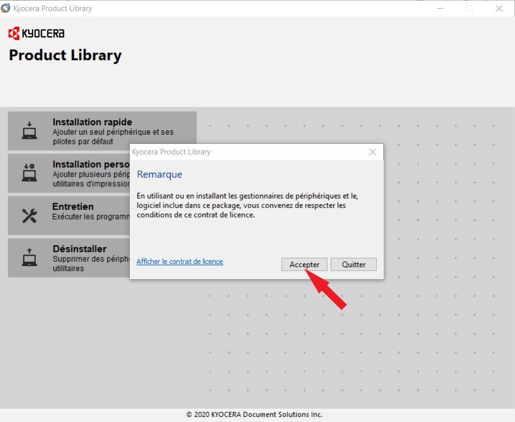Click the Installation rapide laptop download icon

[x=29, y=131]
